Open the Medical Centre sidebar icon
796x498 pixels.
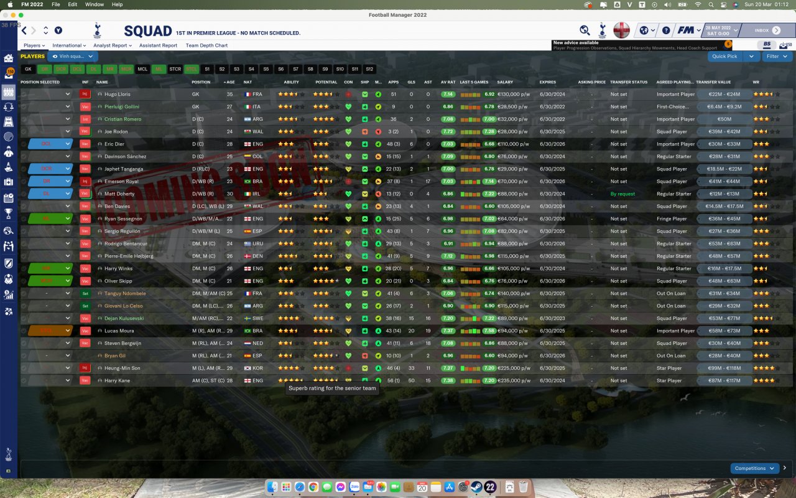[x=9, y=182]
